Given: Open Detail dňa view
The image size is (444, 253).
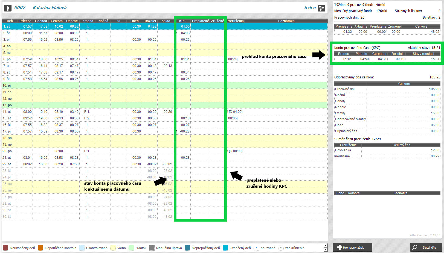Looking at the screenshot, I should (426, 247).
